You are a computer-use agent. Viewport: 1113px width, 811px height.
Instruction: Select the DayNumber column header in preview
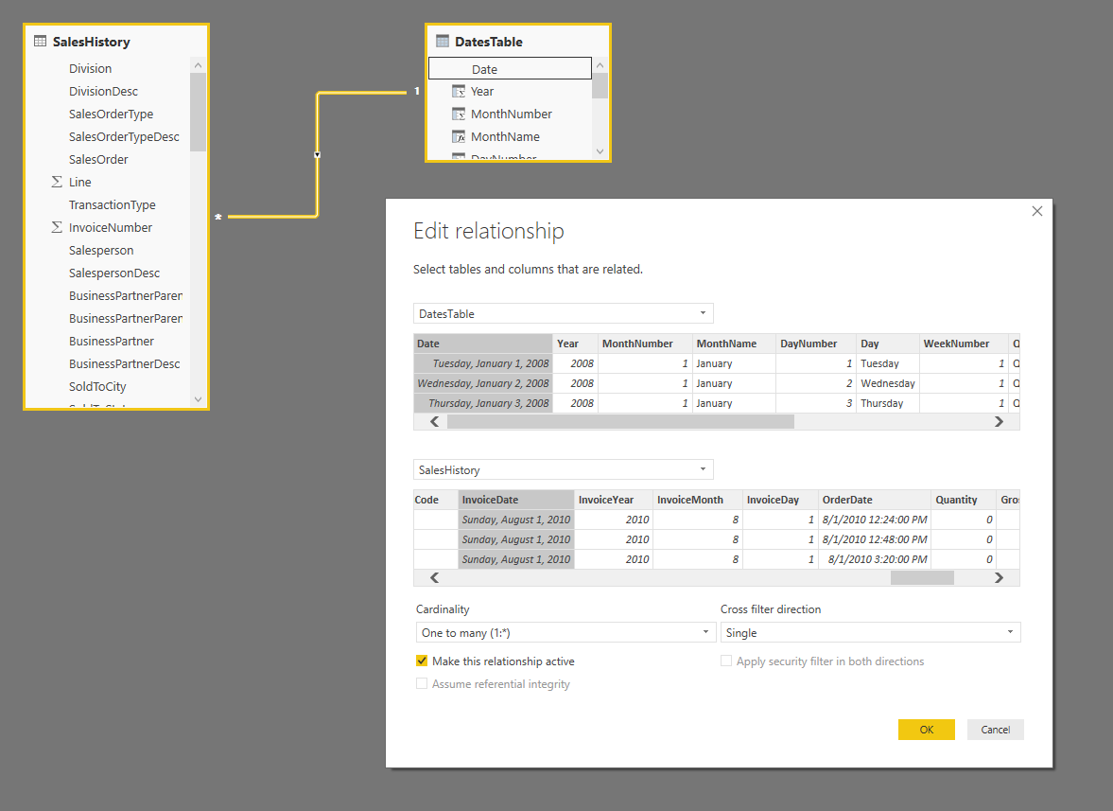[x=815, y=343]
